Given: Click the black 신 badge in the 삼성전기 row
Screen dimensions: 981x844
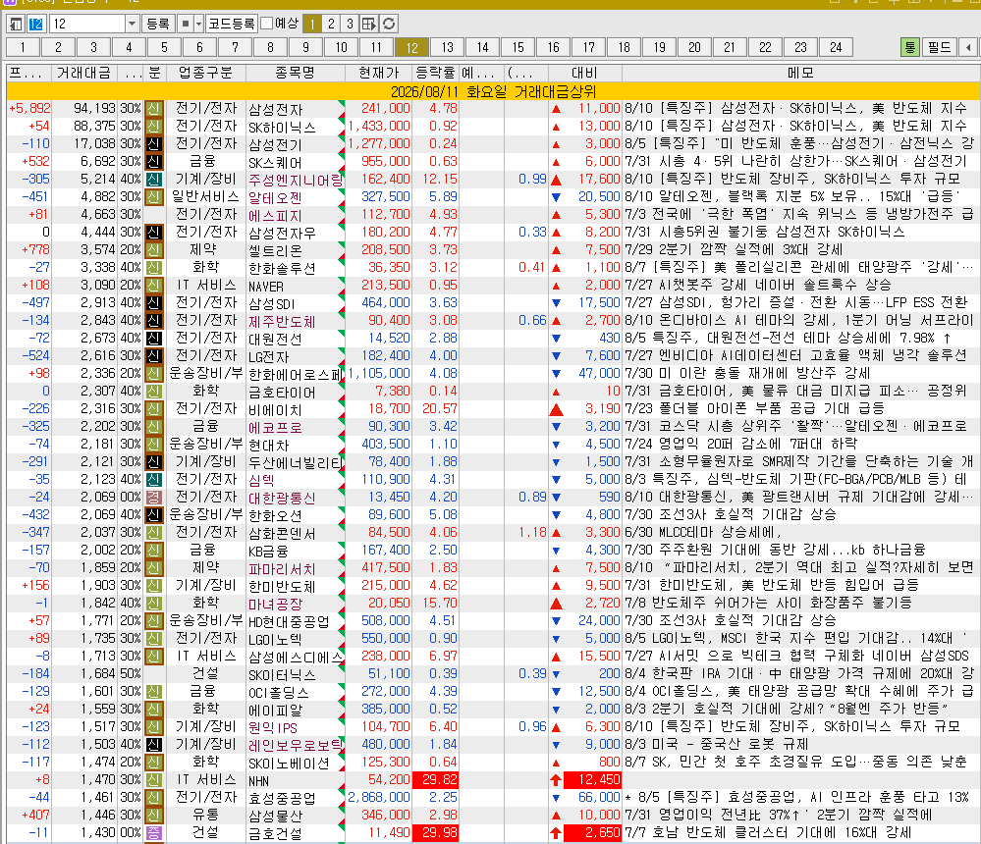Looking at the screenshot, I should (154, 144).
